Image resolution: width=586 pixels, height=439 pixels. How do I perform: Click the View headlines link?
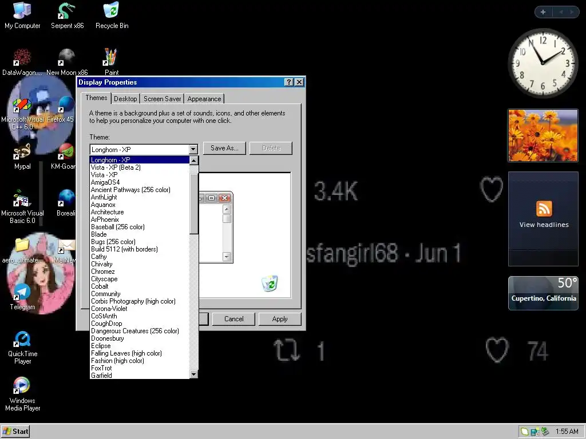(x=544, y=225)
